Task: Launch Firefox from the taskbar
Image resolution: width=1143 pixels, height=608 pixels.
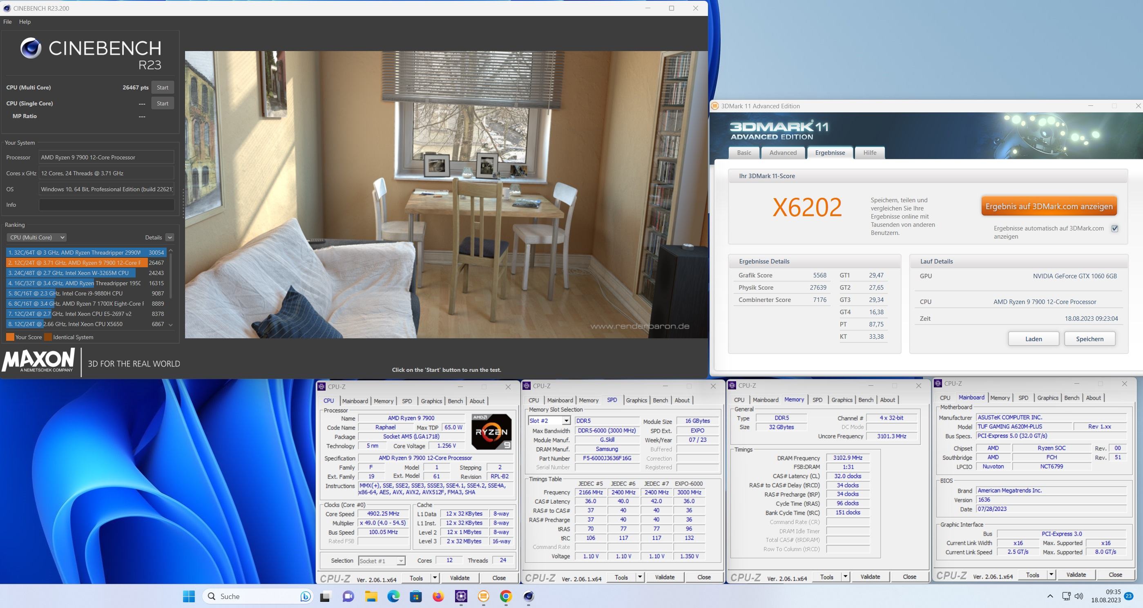Action: click(x=438, y=596)
